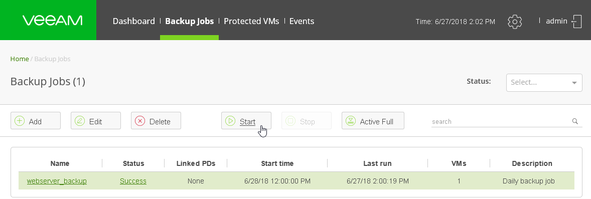Click the pencil Edit icon

(x=80, y=121)
